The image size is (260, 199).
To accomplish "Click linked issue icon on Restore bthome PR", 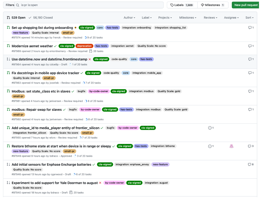I will tap(210, 146).
